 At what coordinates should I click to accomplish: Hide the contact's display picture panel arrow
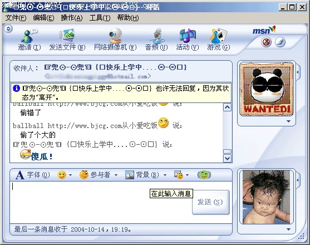(x=298, y=72)
